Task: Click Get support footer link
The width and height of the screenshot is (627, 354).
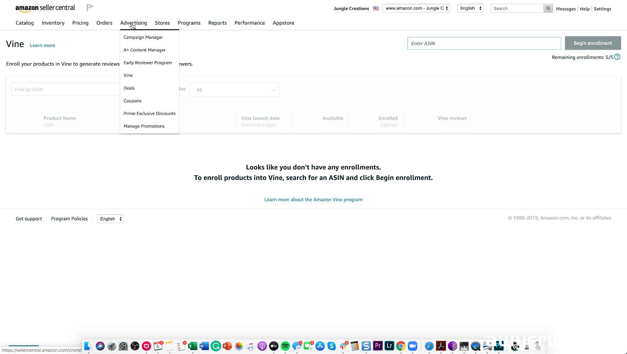Action: coord(29,219)
